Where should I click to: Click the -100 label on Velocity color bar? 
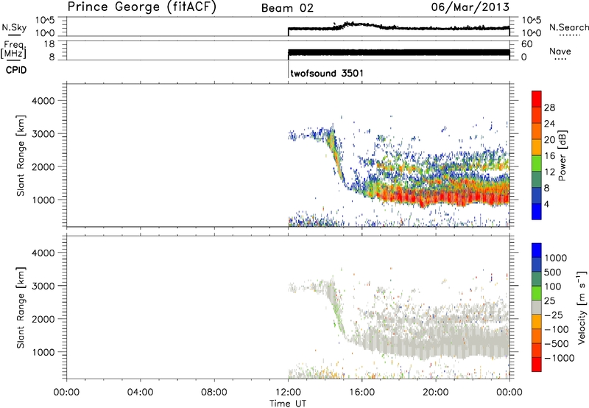coord(557,329)
